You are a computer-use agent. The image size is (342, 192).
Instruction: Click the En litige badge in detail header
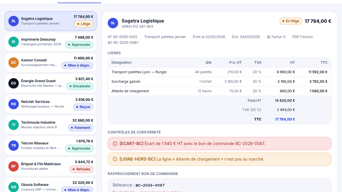pyautogui.click(x=291, y=21)
